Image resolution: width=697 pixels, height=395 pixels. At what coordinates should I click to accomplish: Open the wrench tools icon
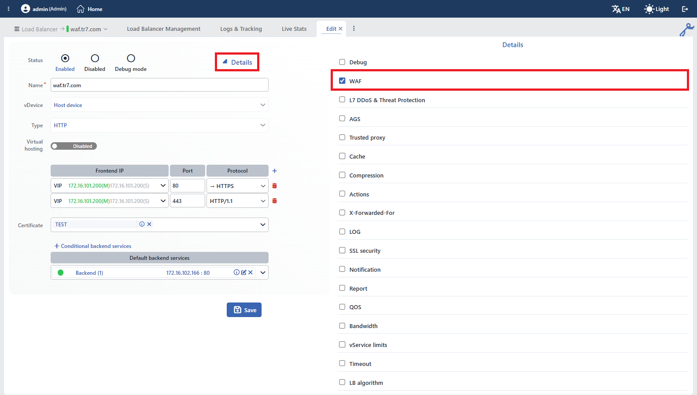pos(686,30)
